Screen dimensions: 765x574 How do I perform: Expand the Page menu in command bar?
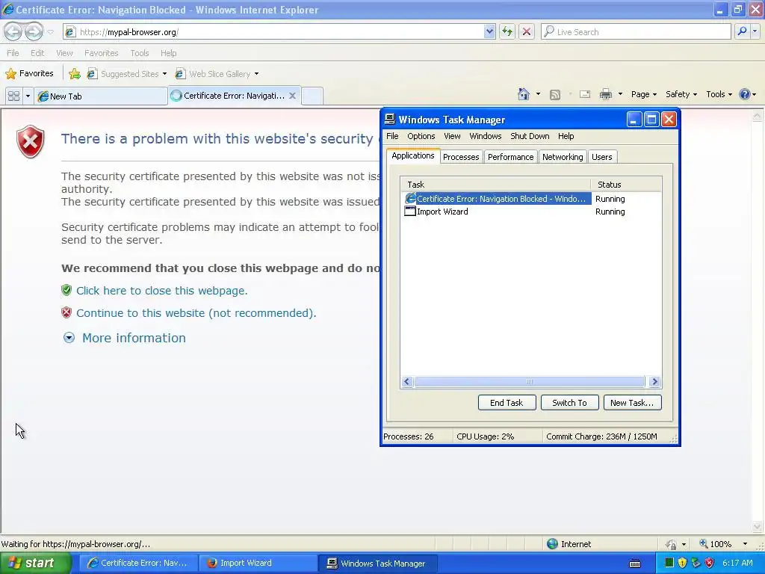643,94
